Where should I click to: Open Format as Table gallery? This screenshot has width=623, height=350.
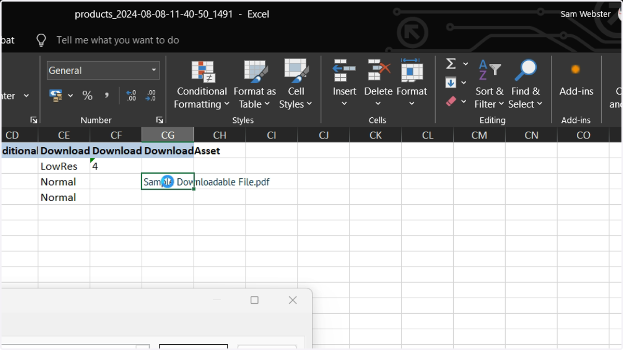pos(254,85)
